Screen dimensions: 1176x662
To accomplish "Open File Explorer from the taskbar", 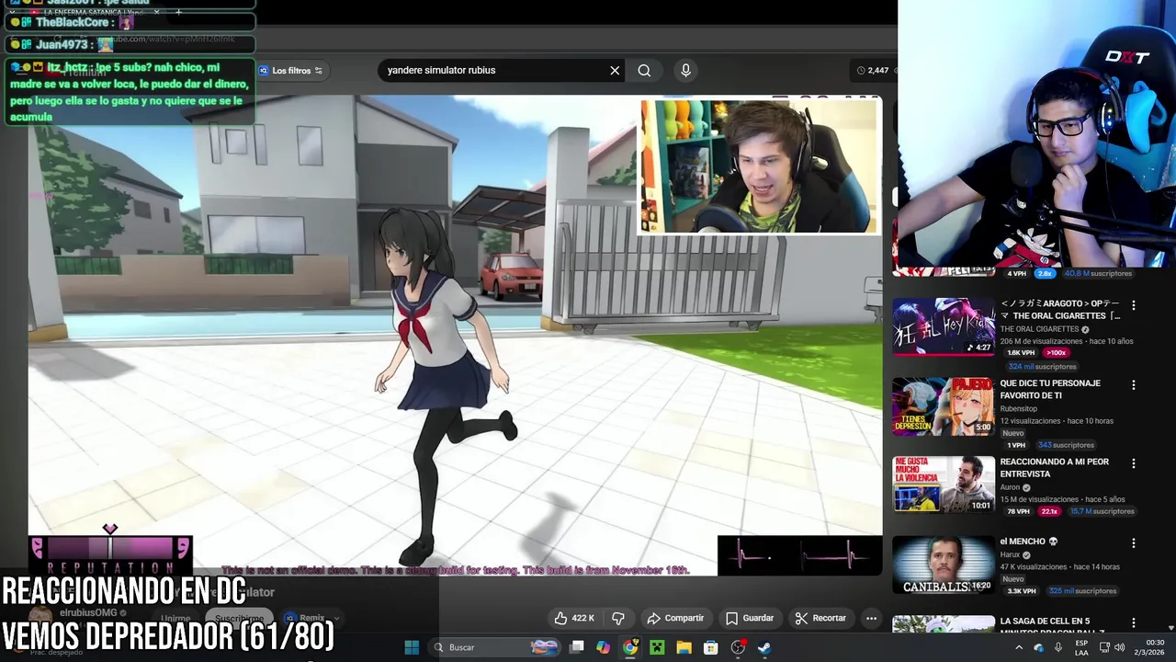I will pos(684,647).
